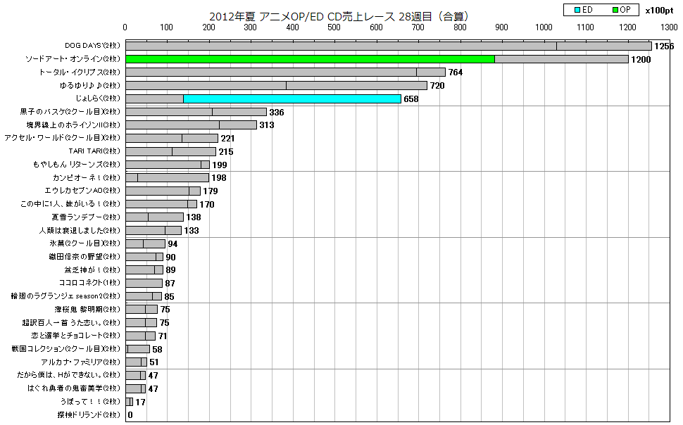The height and width of the screenshot is (425, 683).
Task: Click the green Sword Art Online OP bar
Action: (310, 59)
